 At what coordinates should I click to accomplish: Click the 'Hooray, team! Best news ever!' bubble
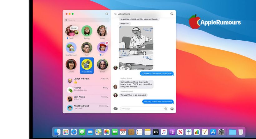pyautogui.click(x=158, y=102)
